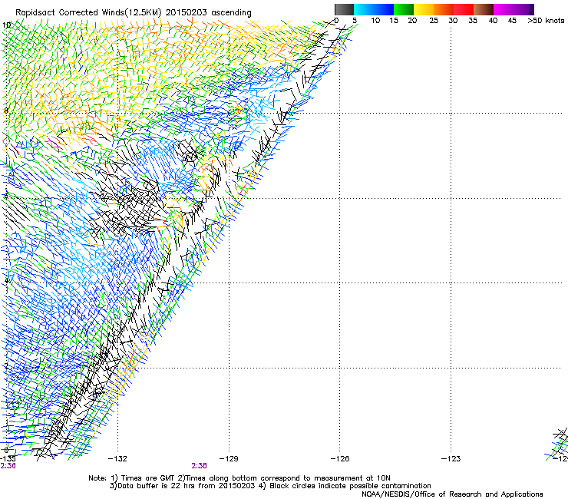
Task: Click the longitude label "-123"
Action: pos(451,459)
